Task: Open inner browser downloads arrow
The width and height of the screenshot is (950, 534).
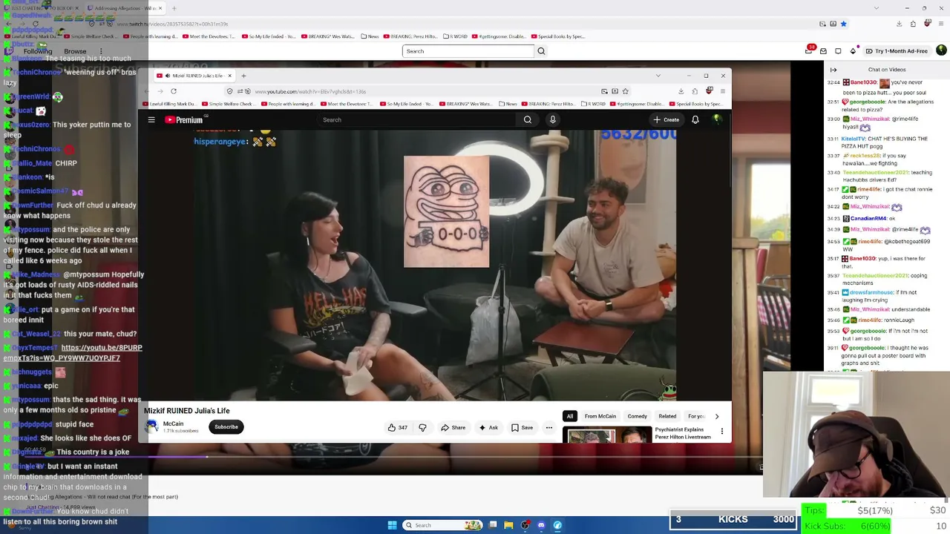Action: 681,91
